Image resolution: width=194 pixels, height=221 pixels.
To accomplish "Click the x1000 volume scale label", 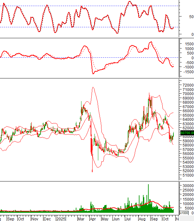I will point(185,213).
